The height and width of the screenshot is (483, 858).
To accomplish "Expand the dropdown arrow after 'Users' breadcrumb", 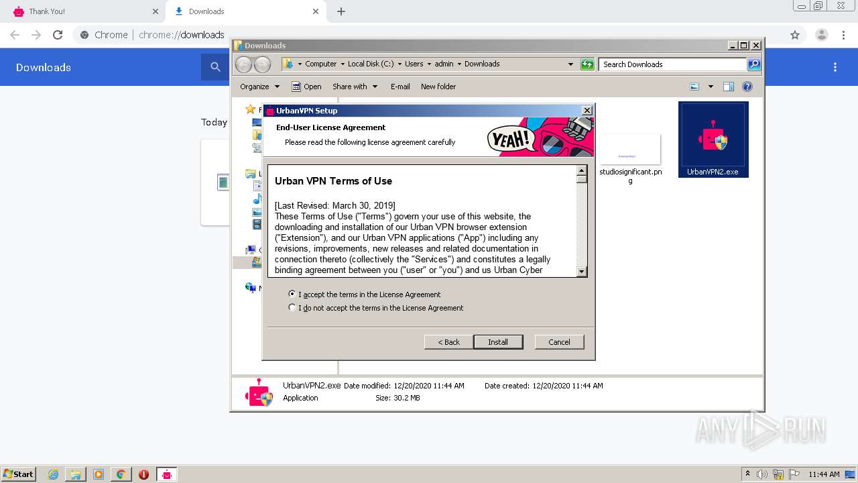I will point(429,64).
